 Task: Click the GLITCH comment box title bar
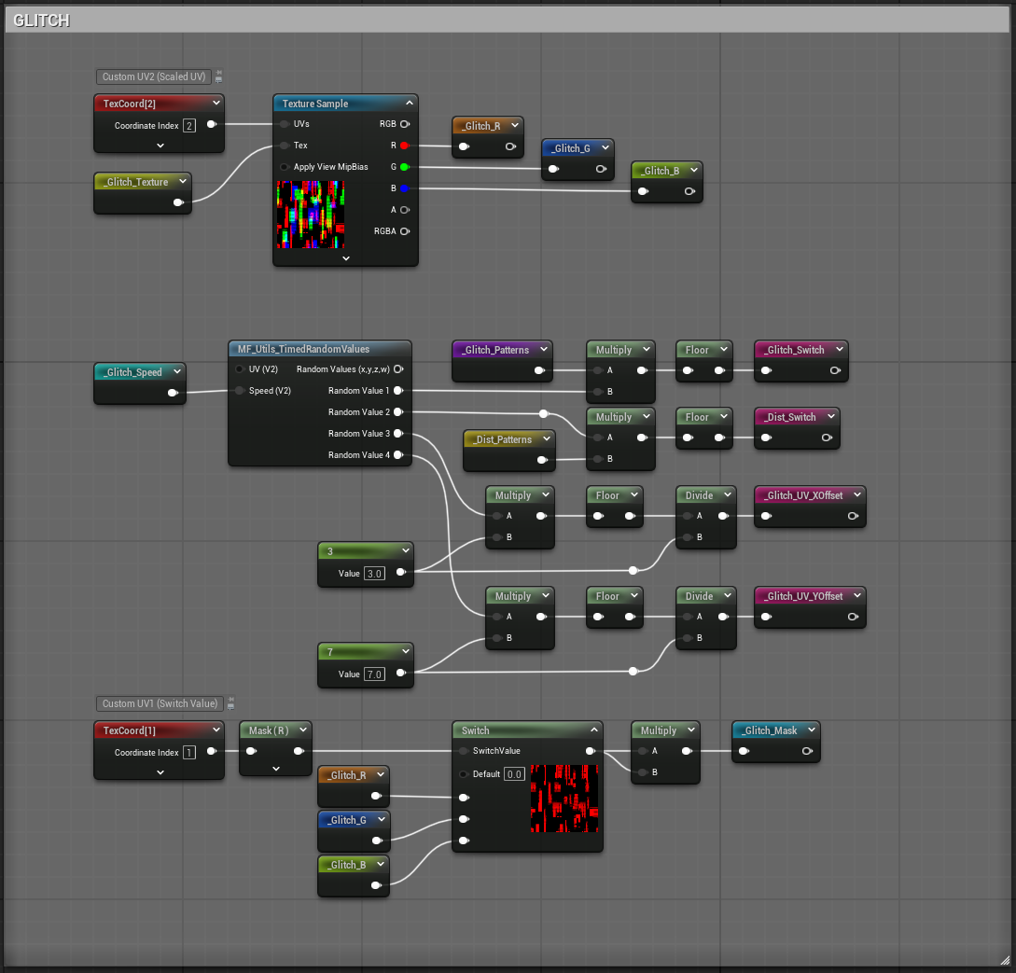508,21
